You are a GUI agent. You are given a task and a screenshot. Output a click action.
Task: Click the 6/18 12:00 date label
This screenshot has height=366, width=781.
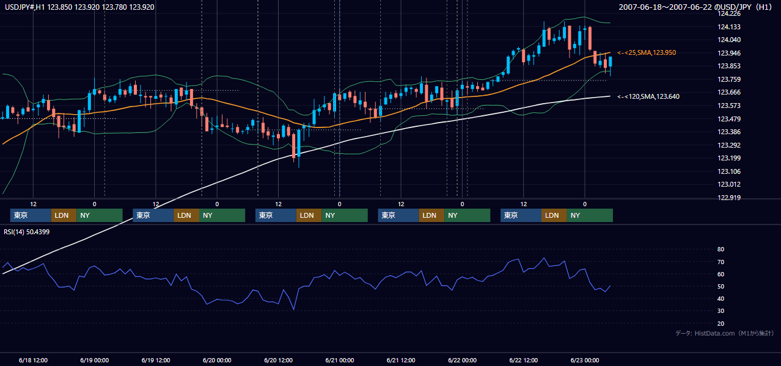pyautogui.click(x=33, y=361)
